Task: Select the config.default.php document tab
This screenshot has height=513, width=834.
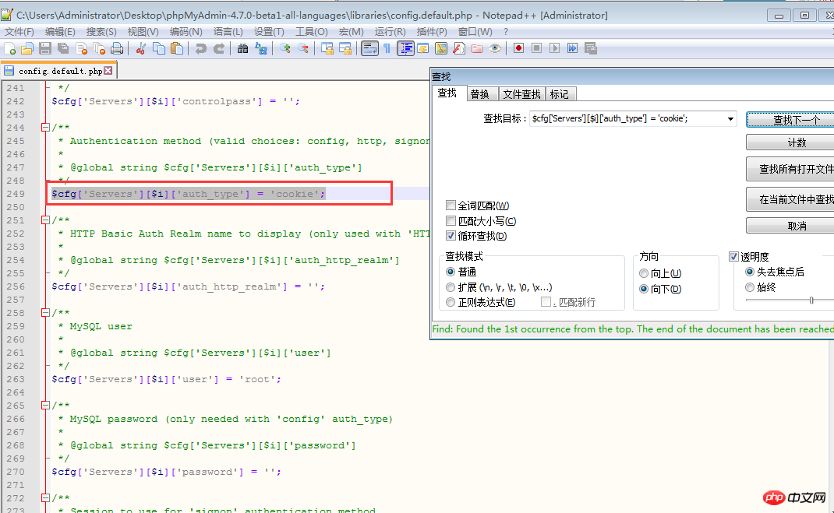Action: point(60,71)
